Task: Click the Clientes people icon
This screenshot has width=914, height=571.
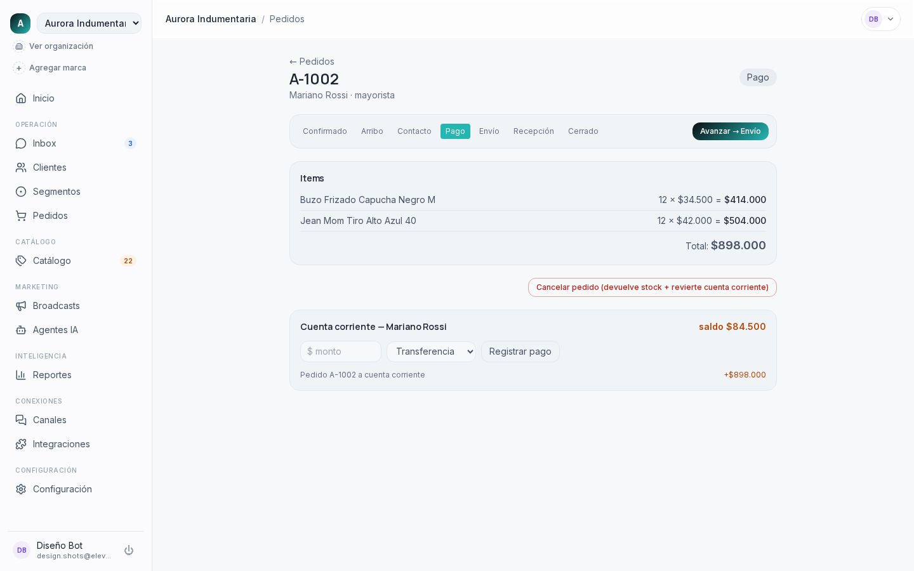Action: [21, 167]
